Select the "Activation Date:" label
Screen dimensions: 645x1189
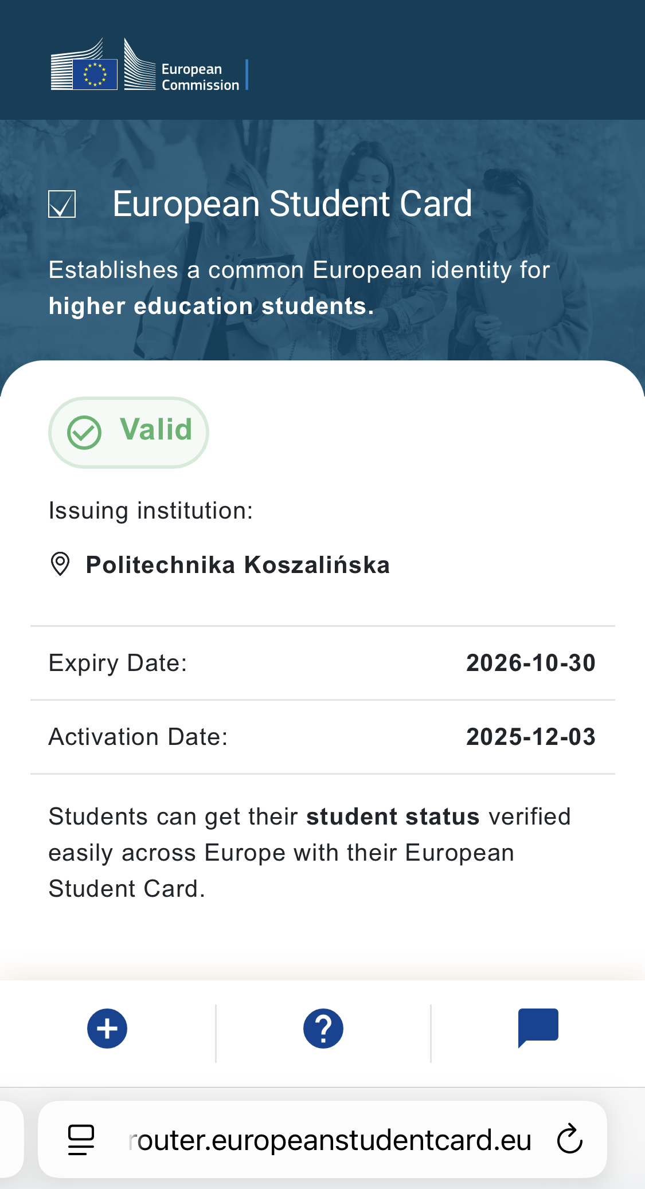coord(138,737)
